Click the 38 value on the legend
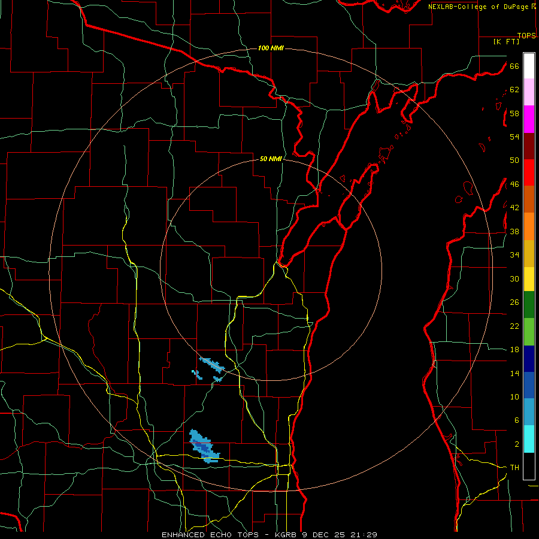This screenshot has height=539, width=539. (514, 231)
